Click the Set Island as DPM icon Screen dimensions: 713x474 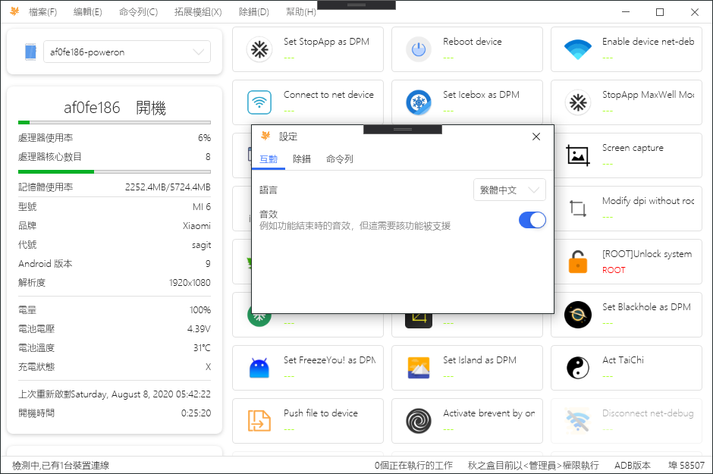coord(418,368)
